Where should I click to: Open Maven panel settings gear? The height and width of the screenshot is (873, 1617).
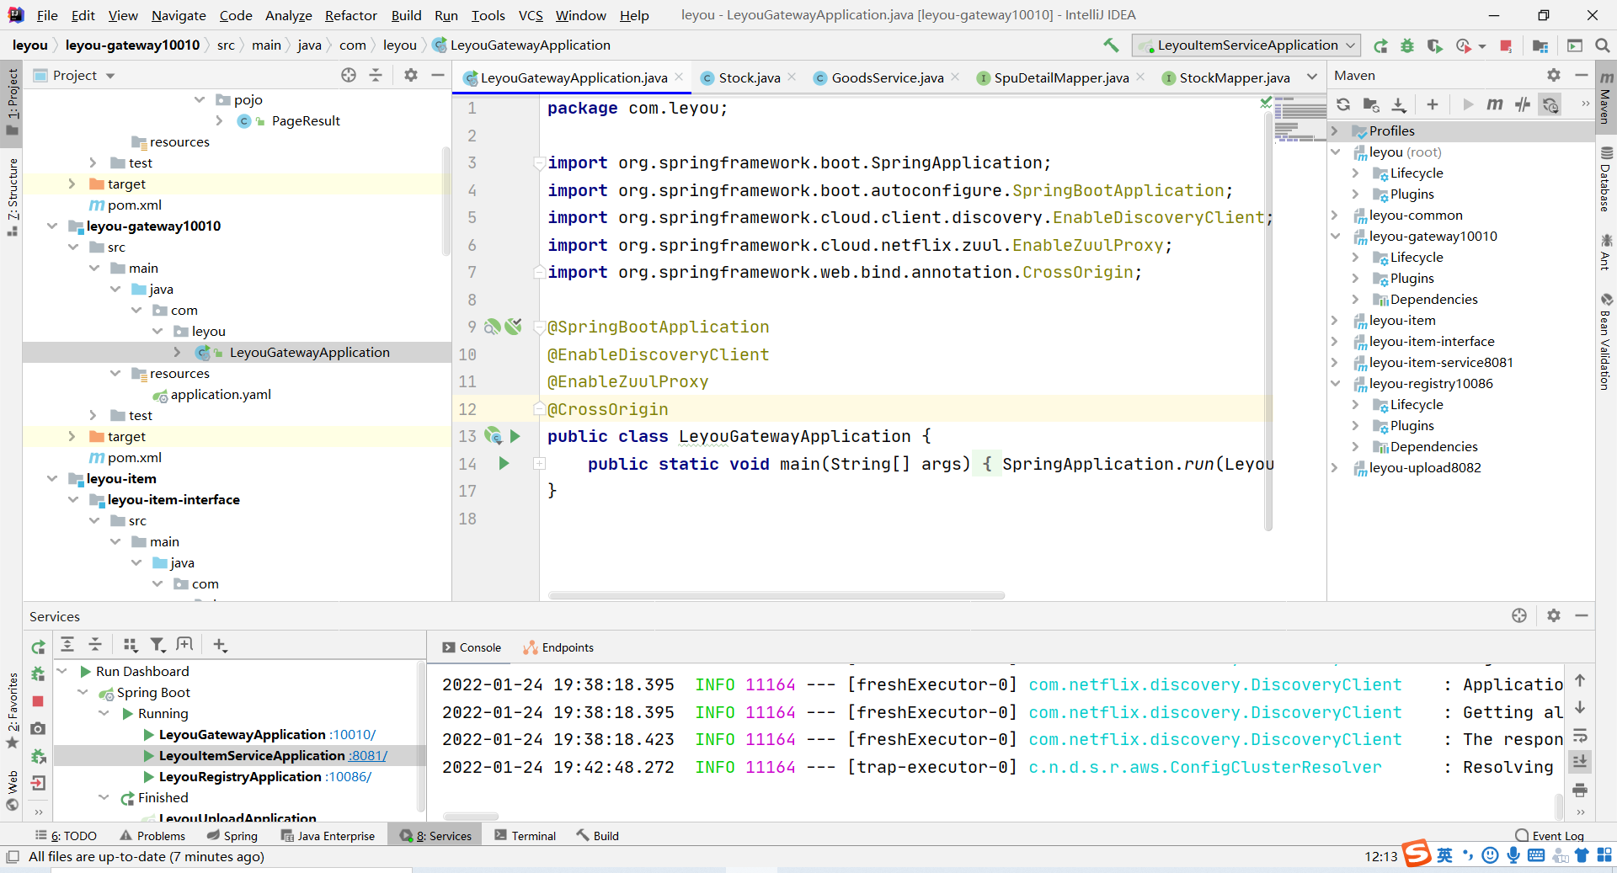click(1554, 75)
